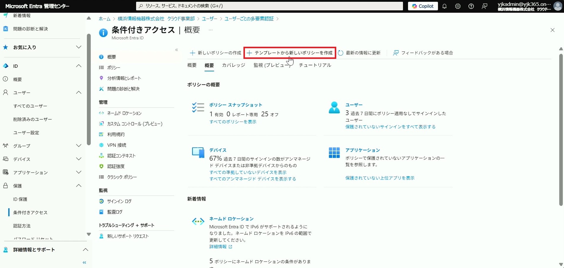Select the underlined 概要 tab

pyautogui.click(x=209, y=65)
